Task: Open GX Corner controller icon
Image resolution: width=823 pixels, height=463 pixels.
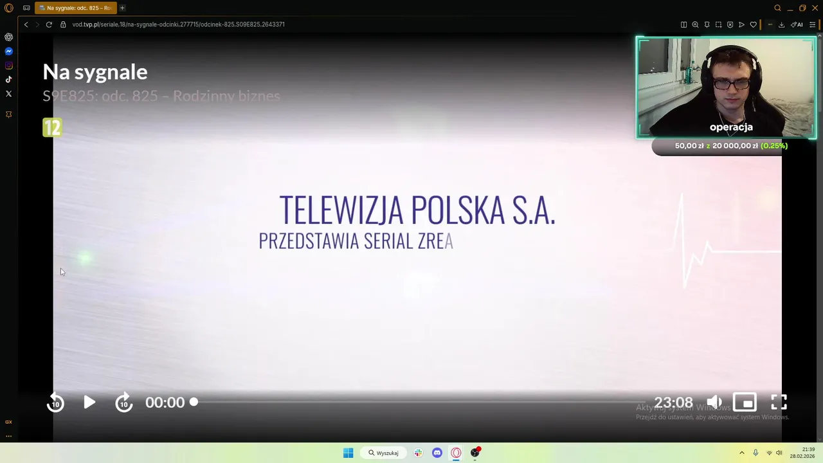Action: pyautogui.click(x=26, y=8)
